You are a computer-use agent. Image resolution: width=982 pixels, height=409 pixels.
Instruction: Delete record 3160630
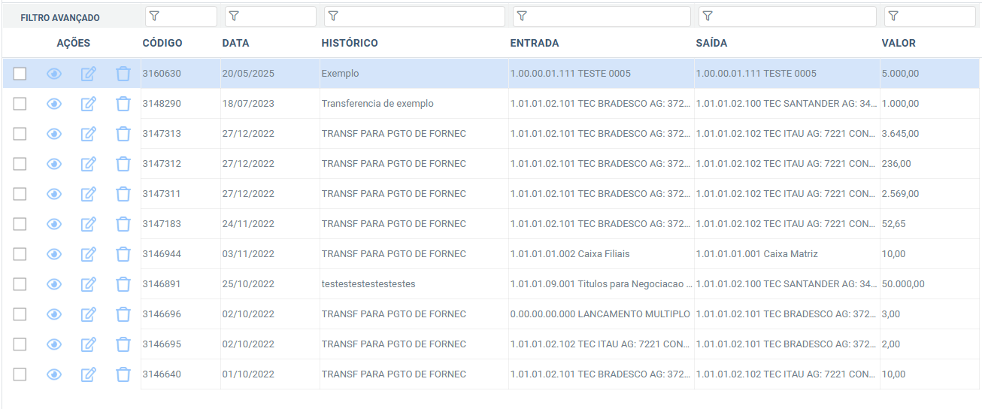click(x=123, y=74)
